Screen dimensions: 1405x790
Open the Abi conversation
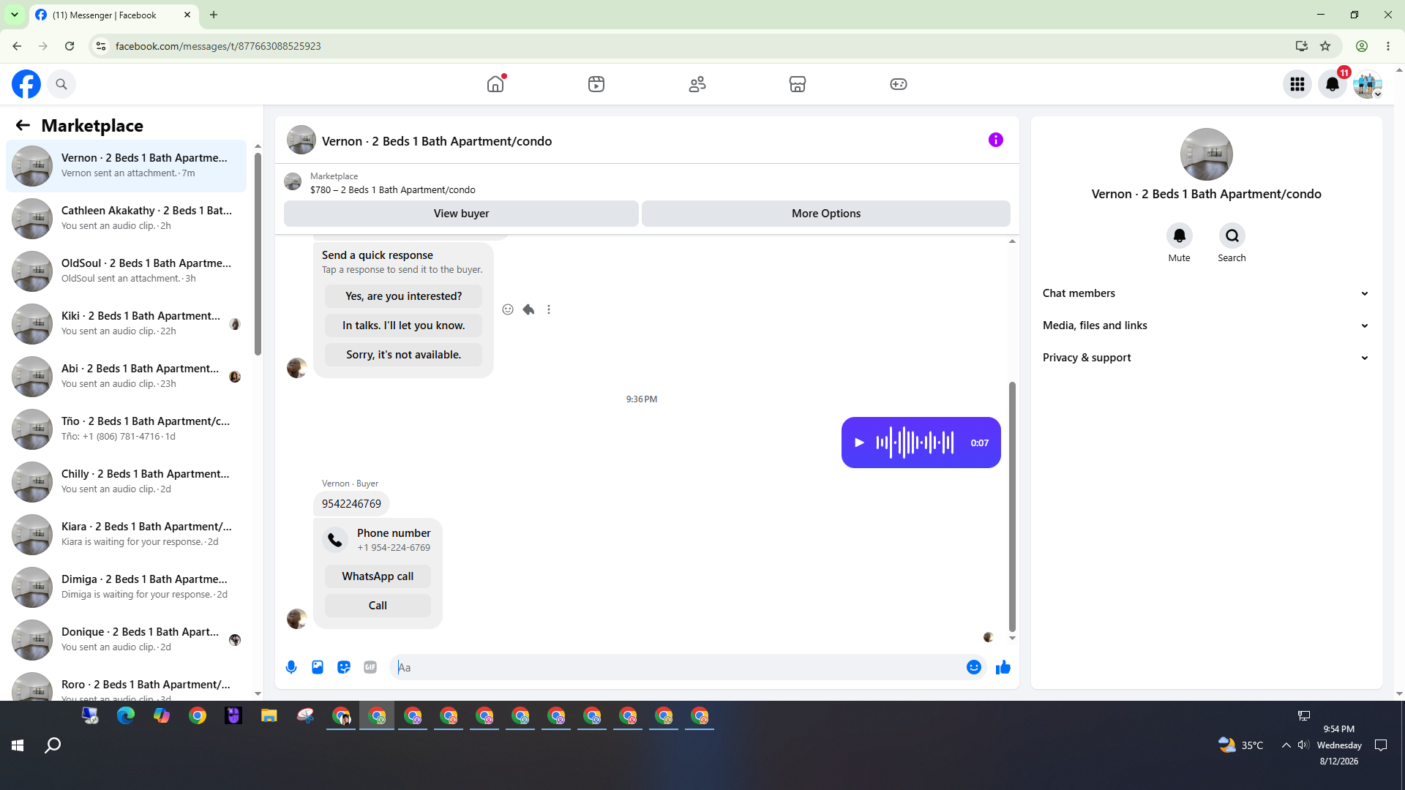pyautogui.click(x=127, y=377)
